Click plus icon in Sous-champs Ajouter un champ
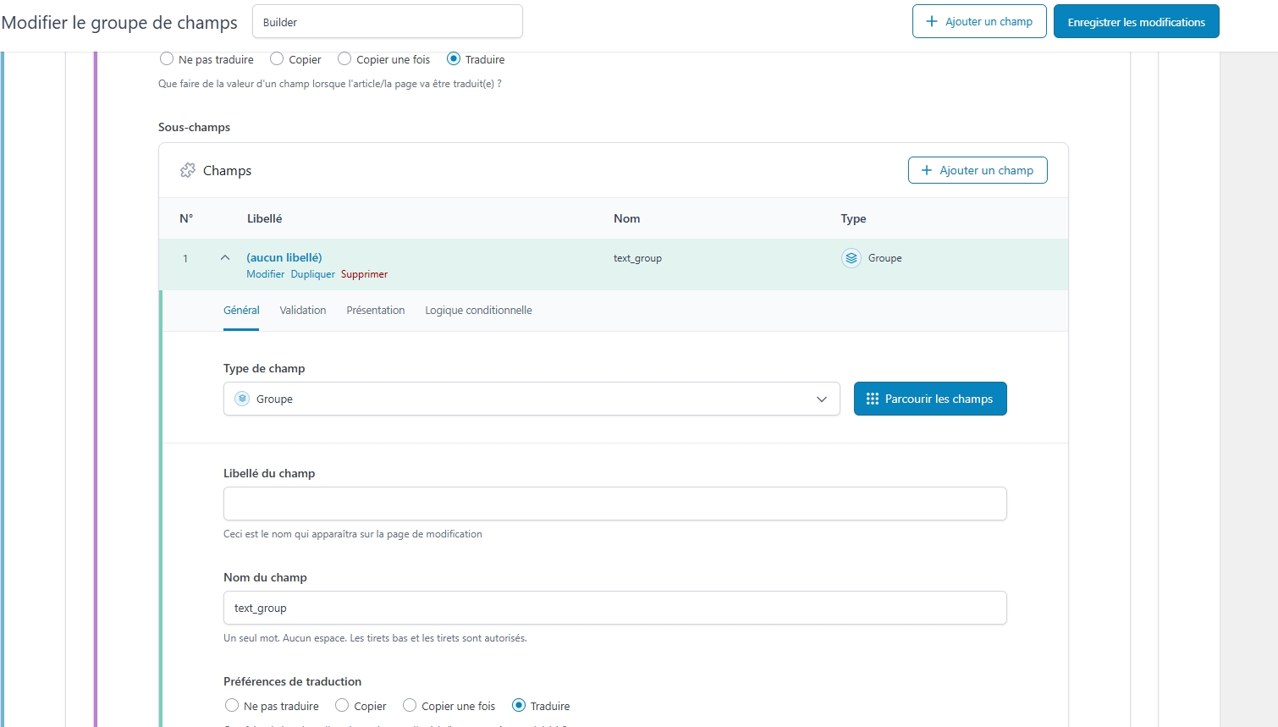1278x727 pixels. [x=927, y=170]
